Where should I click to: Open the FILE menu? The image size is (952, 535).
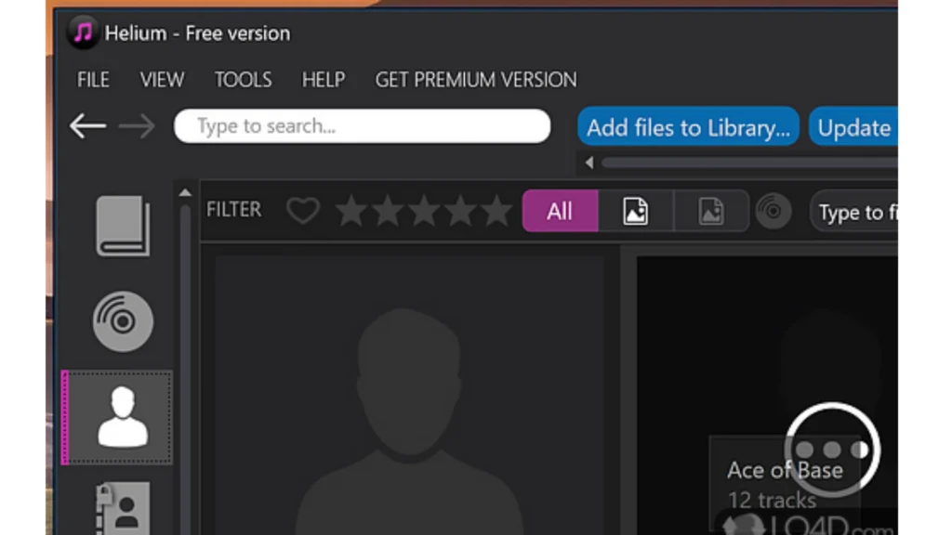pyautogui.click(x=92, y=80)
